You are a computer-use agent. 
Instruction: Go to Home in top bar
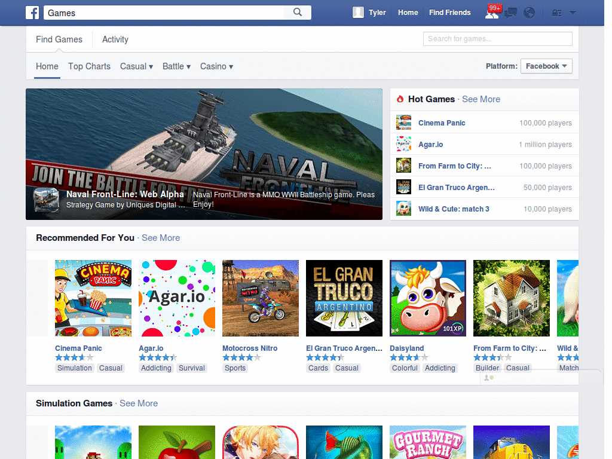408,13
